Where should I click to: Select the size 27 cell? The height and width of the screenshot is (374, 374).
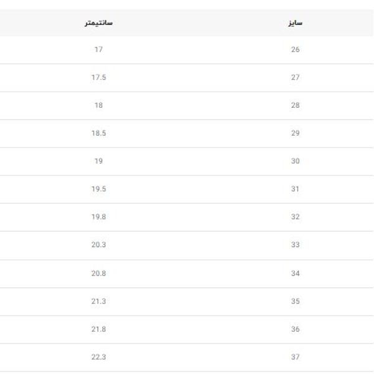[x=295, y=77]
